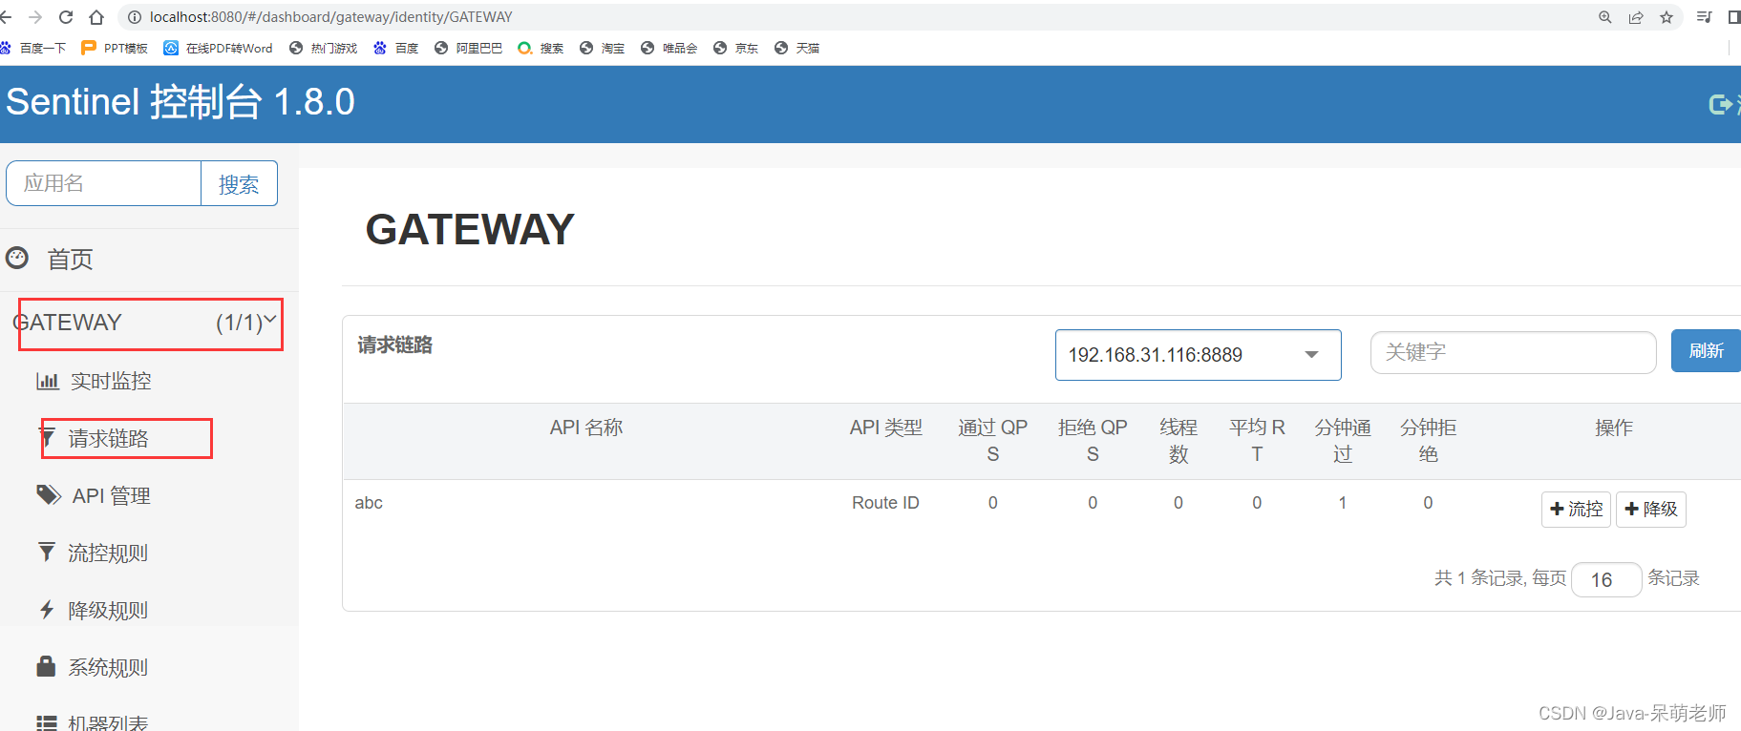Open PPT模板 bookmark
The image size is (1741, 731).
point(115,48)
